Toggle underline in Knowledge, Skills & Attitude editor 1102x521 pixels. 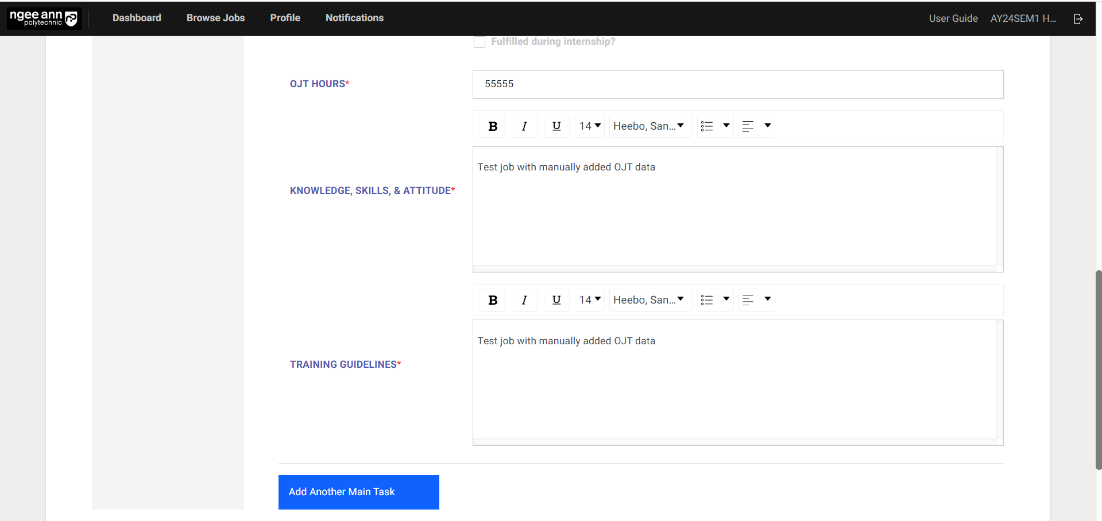tap(556, 126)
